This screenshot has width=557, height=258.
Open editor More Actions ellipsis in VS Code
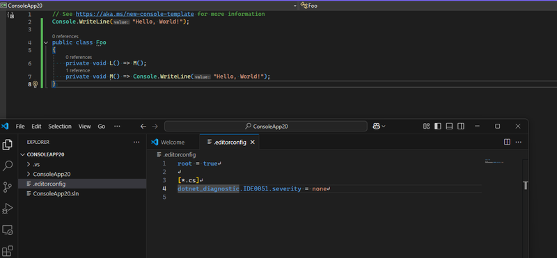(x=519, y=142)
